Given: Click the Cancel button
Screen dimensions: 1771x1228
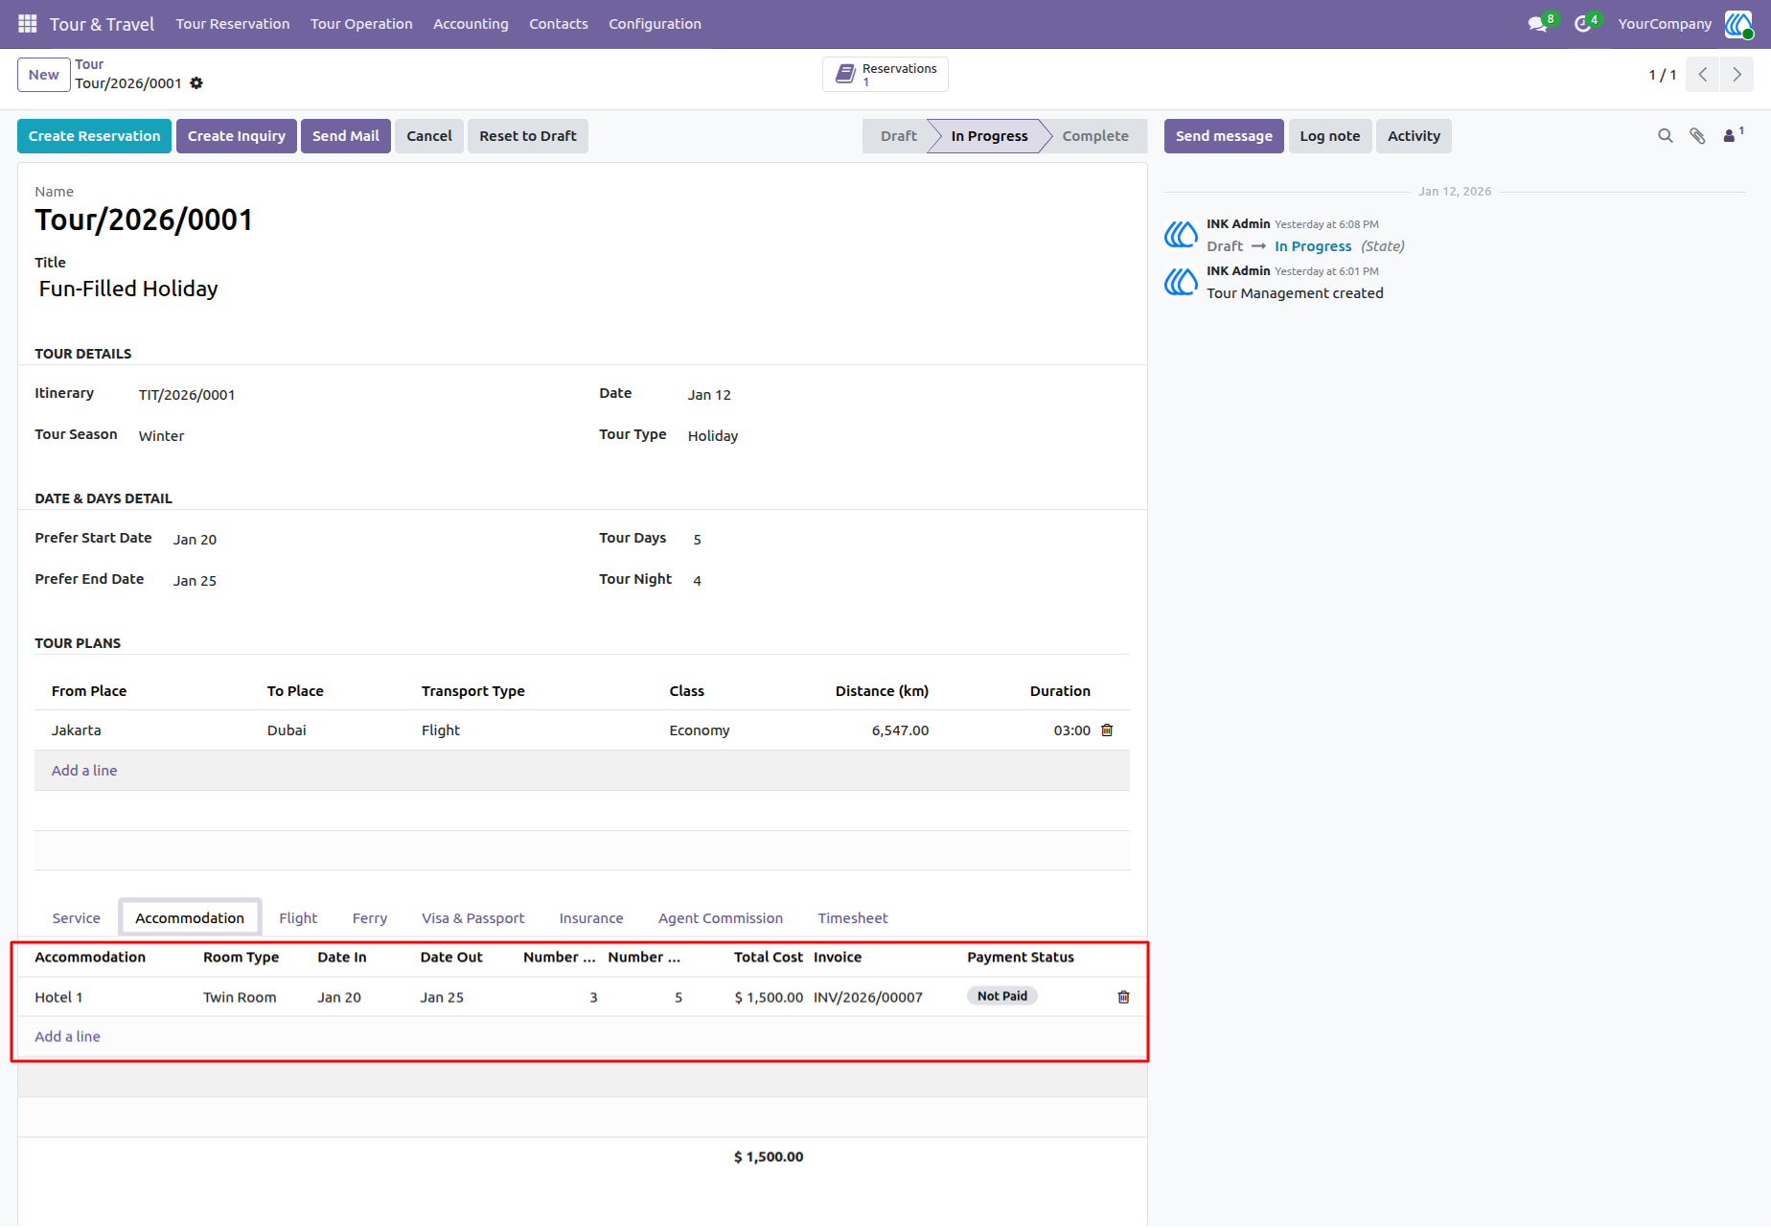Looking at the screenshot, I should point(429,136).
